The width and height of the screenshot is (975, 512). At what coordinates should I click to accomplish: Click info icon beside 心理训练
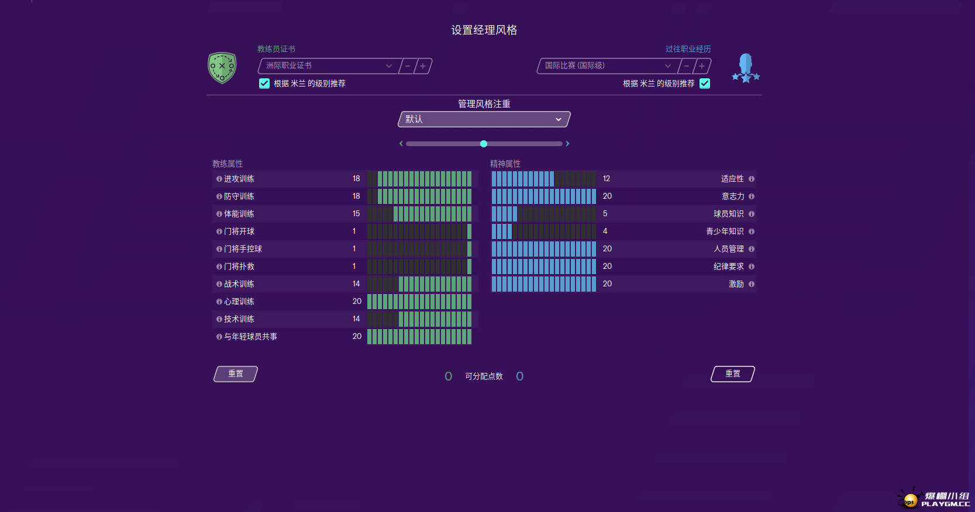point(219,302)
